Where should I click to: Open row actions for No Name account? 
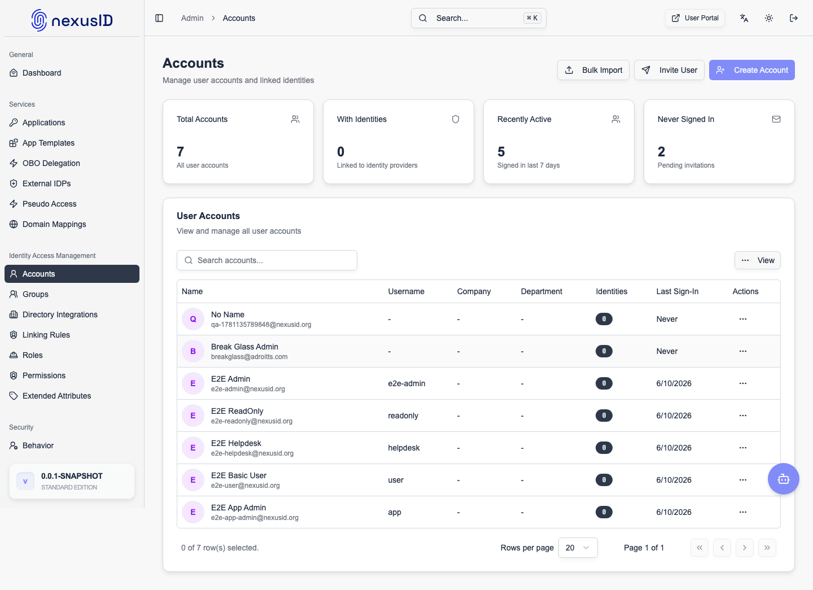pos(743,319)
